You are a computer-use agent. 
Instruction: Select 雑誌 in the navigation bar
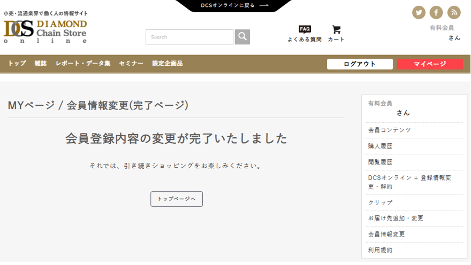point(41,64)
